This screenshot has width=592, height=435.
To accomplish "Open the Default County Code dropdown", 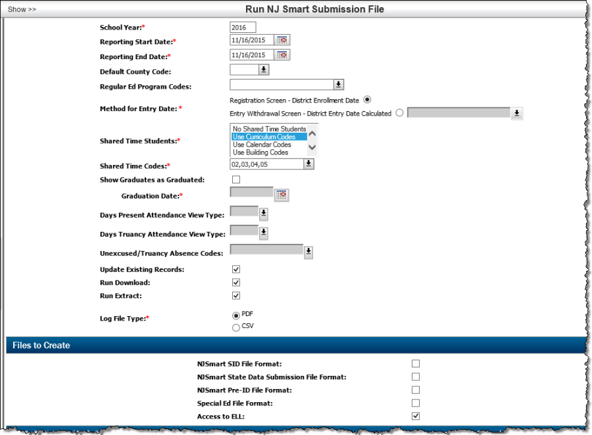I will pyautogui.click(x=263, y=69).
